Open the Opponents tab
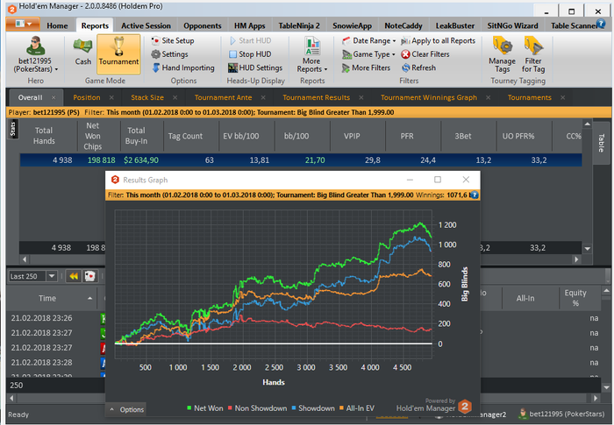Screen dimensions: 614x425 (x=202, y=25)
